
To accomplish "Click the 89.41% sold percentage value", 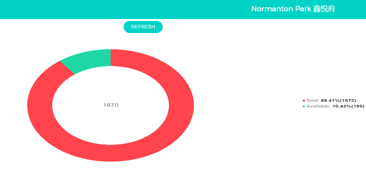I will [x=330, y=101].
